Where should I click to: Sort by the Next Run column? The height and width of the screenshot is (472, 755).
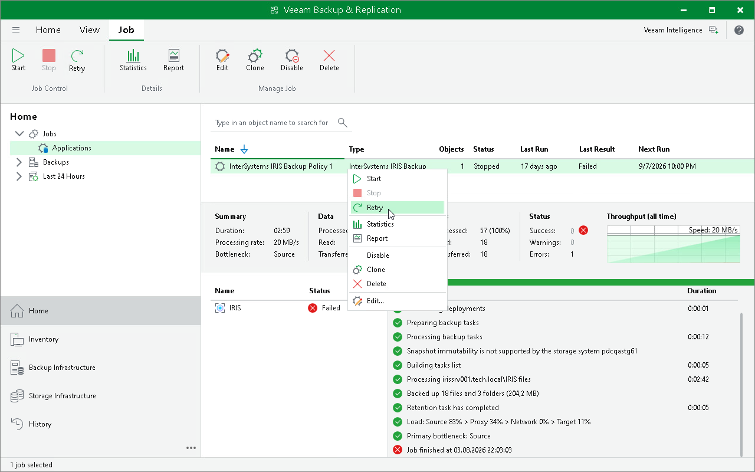pyautogui.click(x=654, y=149)
